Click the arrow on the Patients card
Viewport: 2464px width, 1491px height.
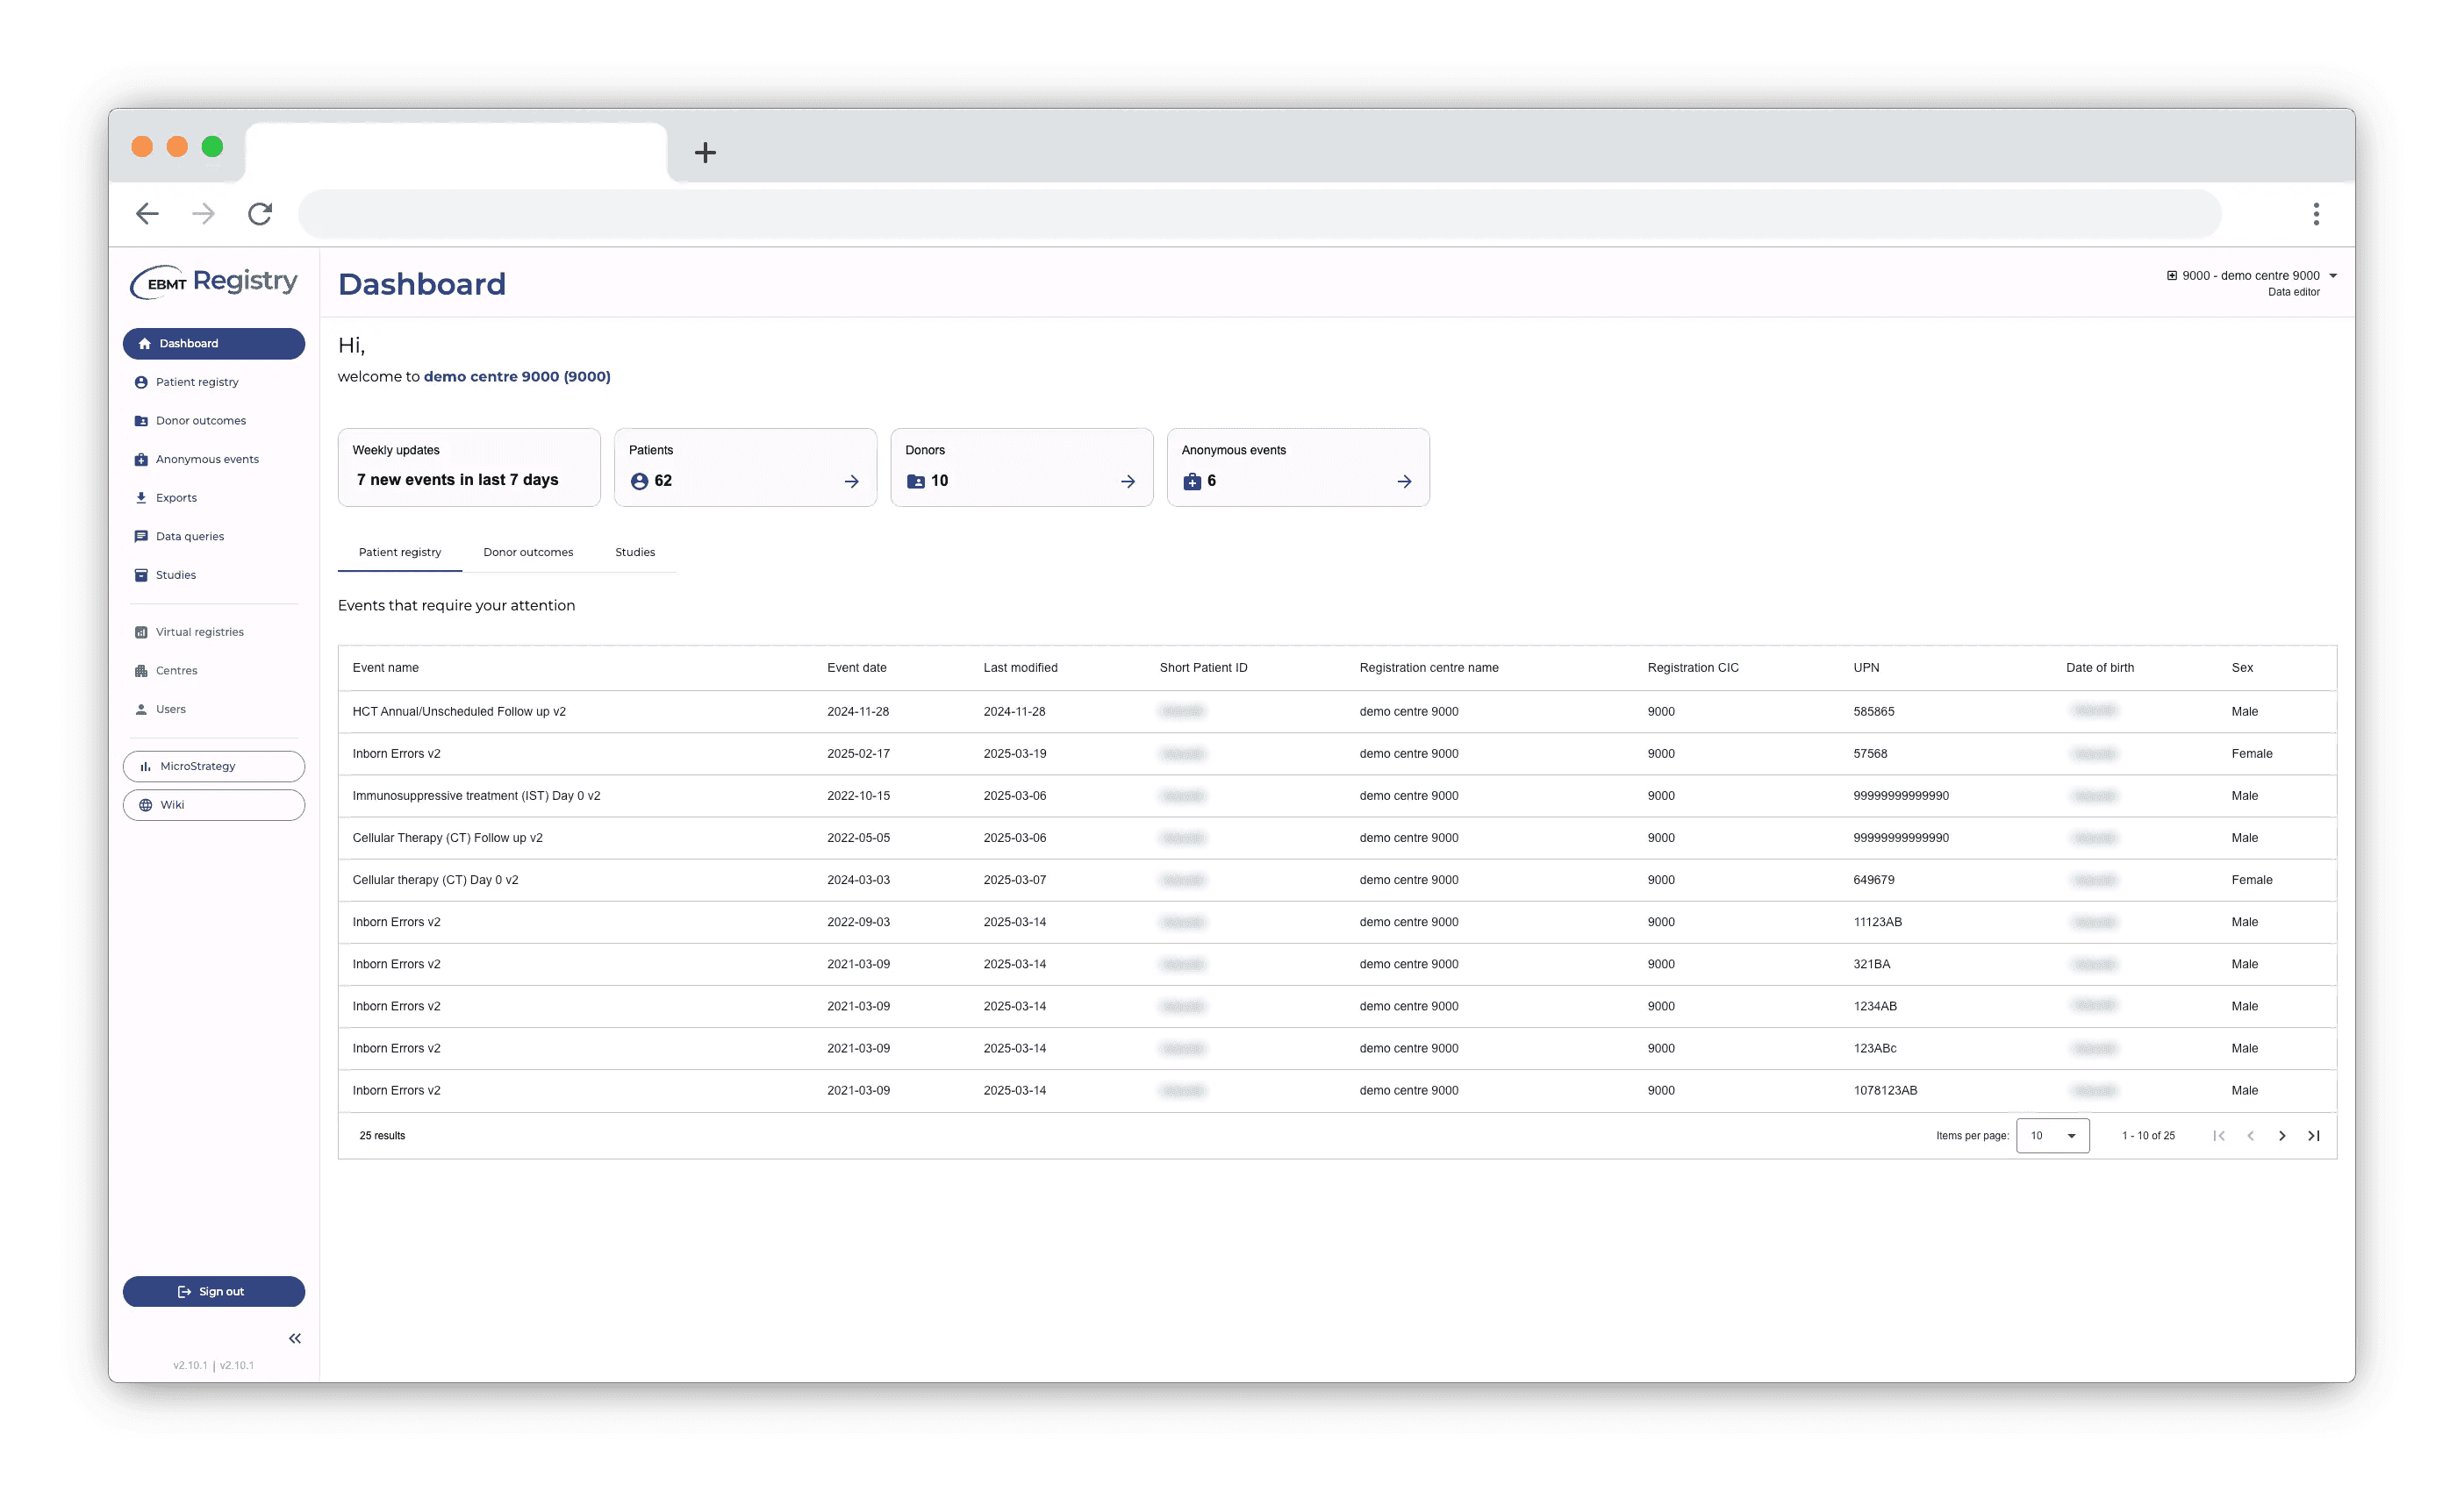point(851,482)
